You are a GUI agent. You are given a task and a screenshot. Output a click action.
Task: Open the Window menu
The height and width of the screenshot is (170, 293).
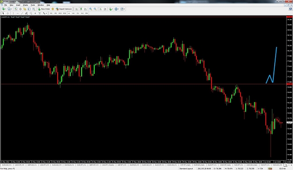point(40,5)
